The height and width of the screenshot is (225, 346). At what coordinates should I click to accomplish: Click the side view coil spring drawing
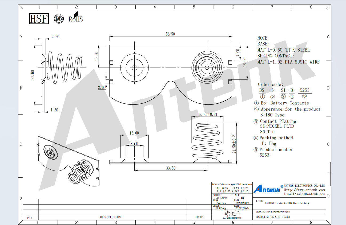pyautogui.click(x=64, y=67)
